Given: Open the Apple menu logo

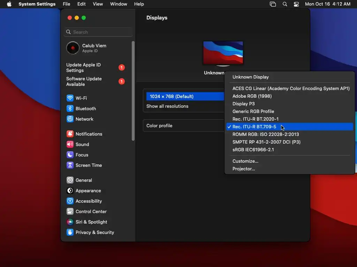Looking at the screenshot, I should pos(9,4).
